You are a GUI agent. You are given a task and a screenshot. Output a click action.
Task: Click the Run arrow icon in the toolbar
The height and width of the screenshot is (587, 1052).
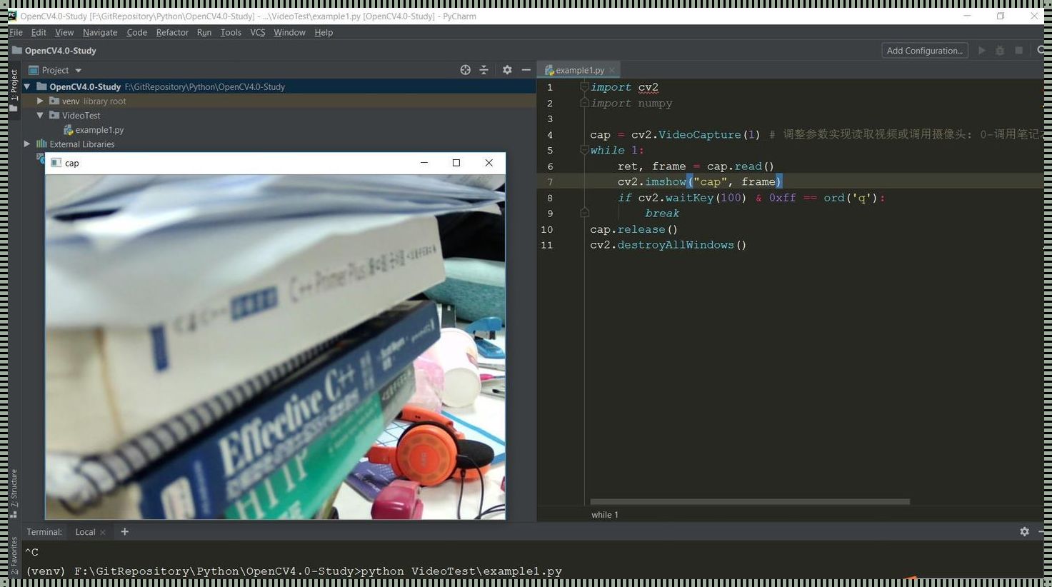(x=982, y=51)
